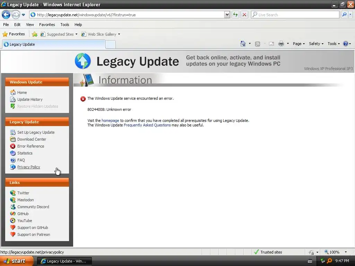The width and height of the screenshot is (355, 266).
Task: Click the YouTube link icon
Action: click(13, 221)
